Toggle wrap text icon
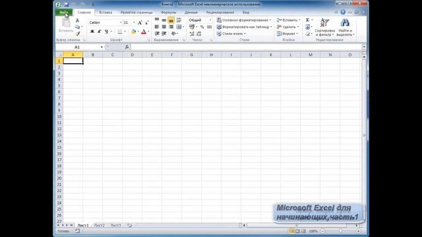Viewport: 422px width, 237px height. tap(179, 20)
